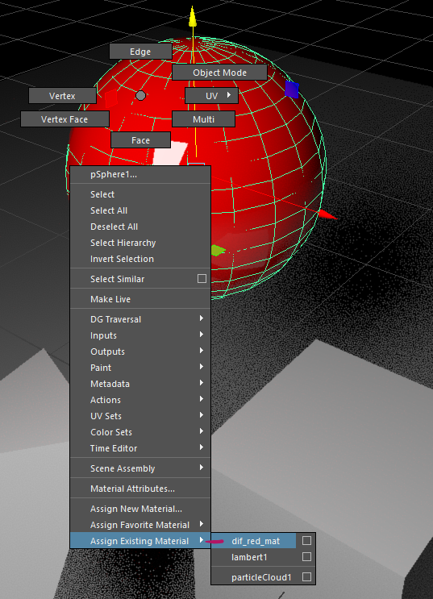Click the green plane handle on sphere
Image resolution: width=433 pixels, height=599 pixels.
(x=218, y=251)
